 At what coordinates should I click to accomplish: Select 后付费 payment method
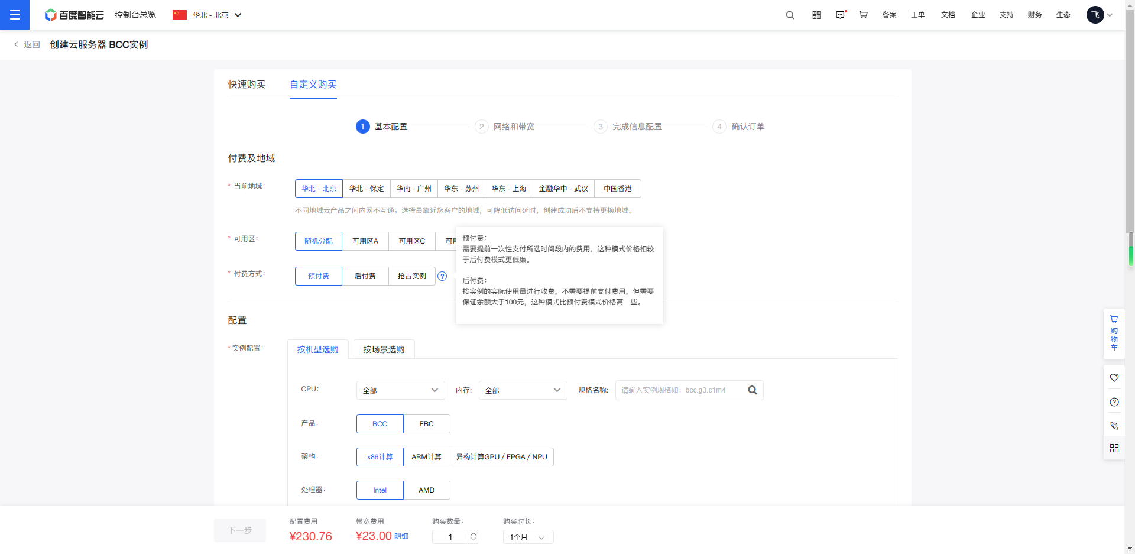coord(365,276)
